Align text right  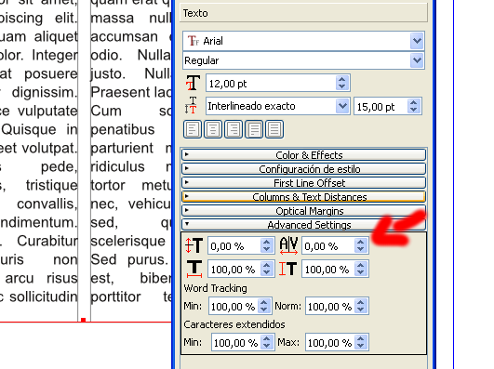234,129
